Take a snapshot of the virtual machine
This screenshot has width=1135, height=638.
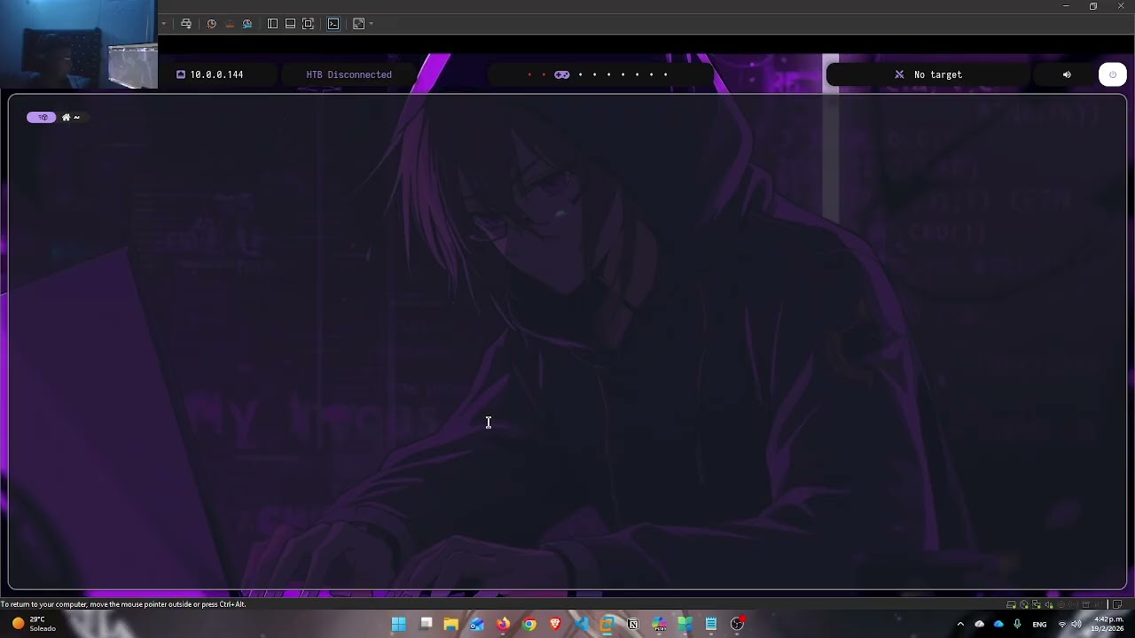pyautogui.click(x=211, y=24)
